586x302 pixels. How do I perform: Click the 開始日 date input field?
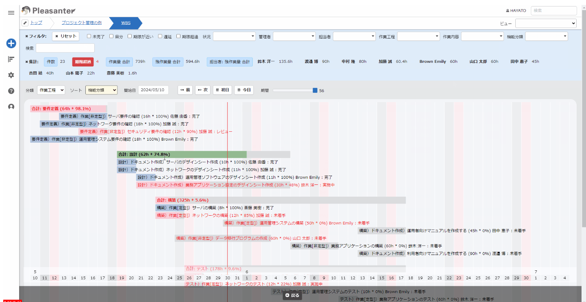coord(153,90)
